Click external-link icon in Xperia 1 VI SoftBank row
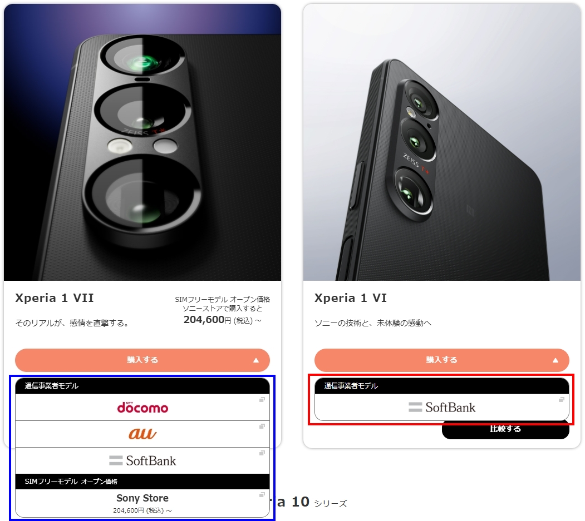 [x=561, y=400]
